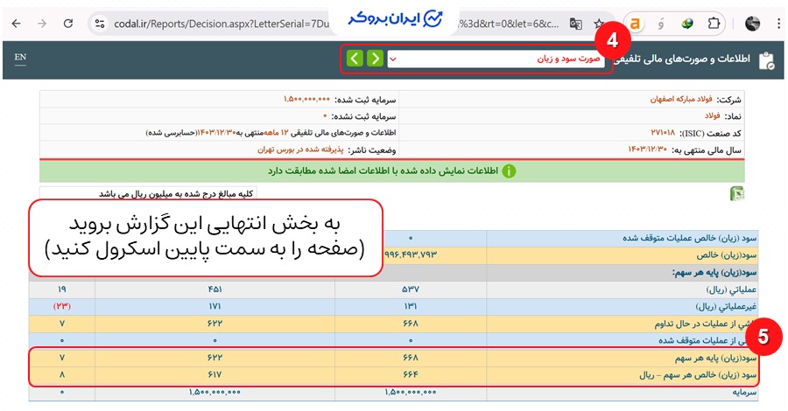Click the symbol value فولاد

point(712,116)
